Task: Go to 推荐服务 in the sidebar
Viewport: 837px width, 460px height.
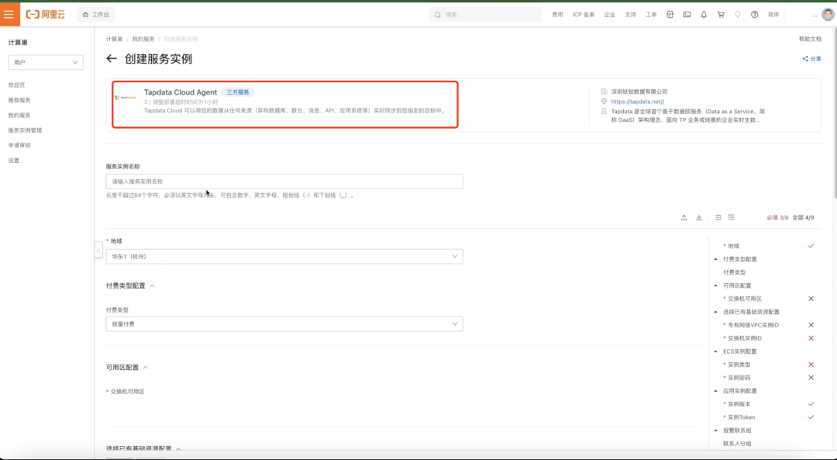Action: pos(19,100)
